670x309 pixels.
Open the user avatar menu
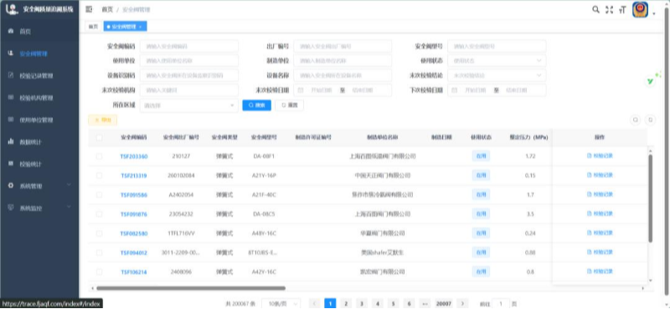pyautogui.click(x=640, y=10)
